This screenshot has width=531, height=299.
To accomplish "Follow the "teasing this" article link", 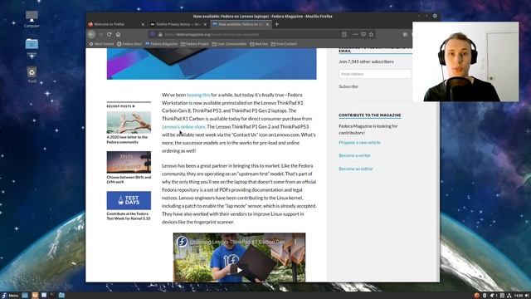I will click(x=198, y=95).
